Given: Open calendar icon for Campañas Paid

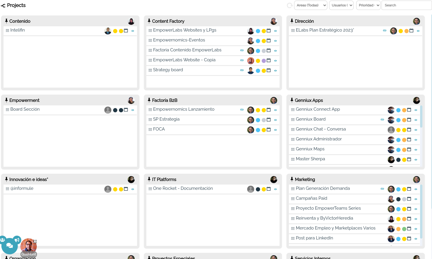Looking at the screenshot, I should coord(409,199).
